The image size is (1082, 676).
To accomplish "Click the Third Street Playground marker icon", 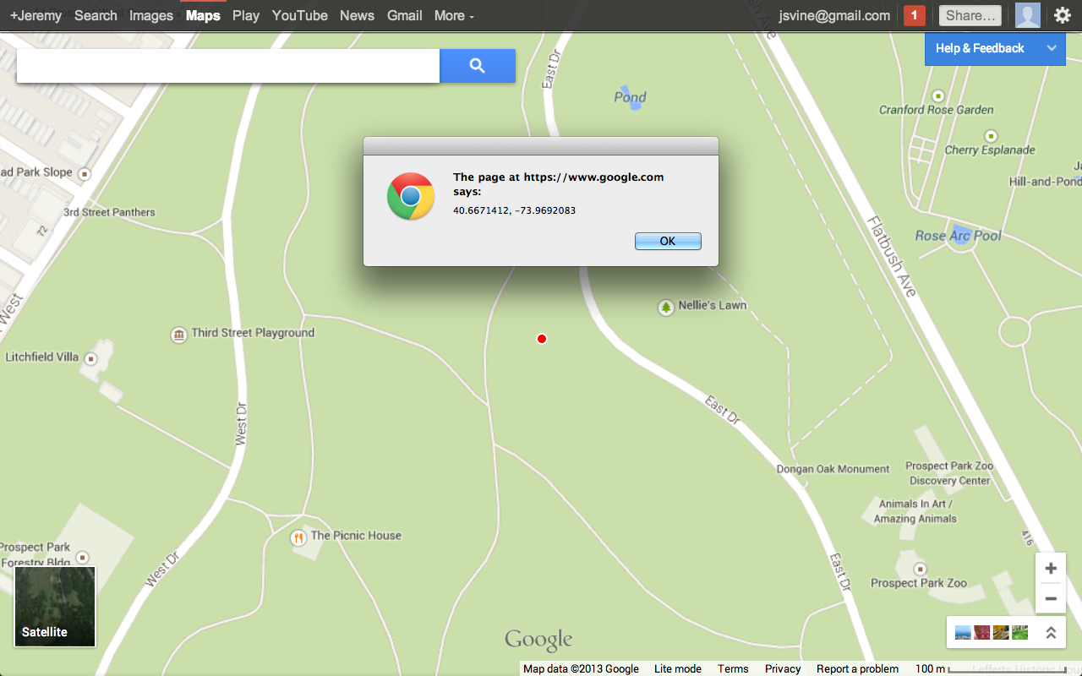I will pyautogui.click(x=178, y=335).
